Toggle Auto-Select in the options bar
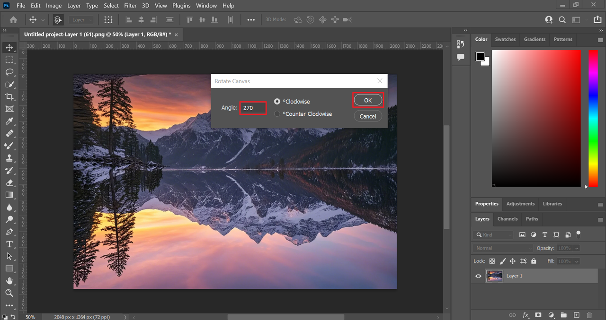This screenshot has width=606, height=320. pyautogui.click(x=58, y=20)
